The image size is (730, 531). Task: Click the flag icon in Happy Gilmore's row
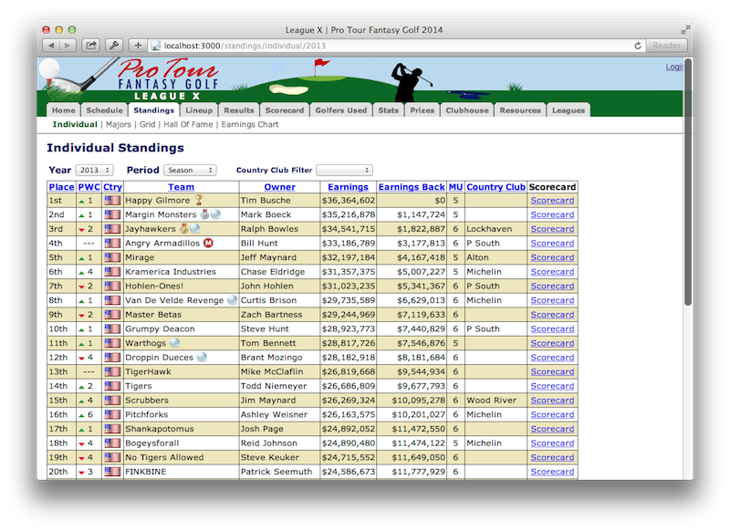pyautogui.click(x=112, y=200)
